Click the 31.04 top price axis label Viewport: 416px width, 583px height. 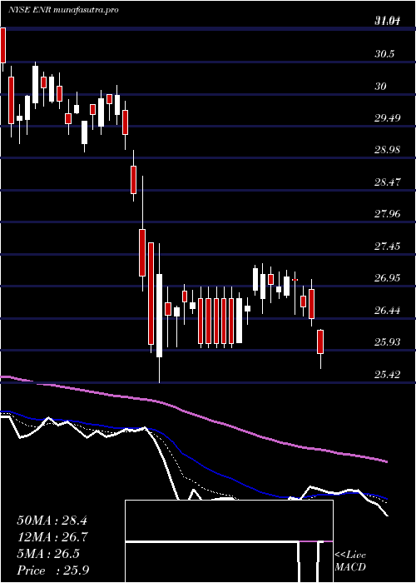[387, 22]
